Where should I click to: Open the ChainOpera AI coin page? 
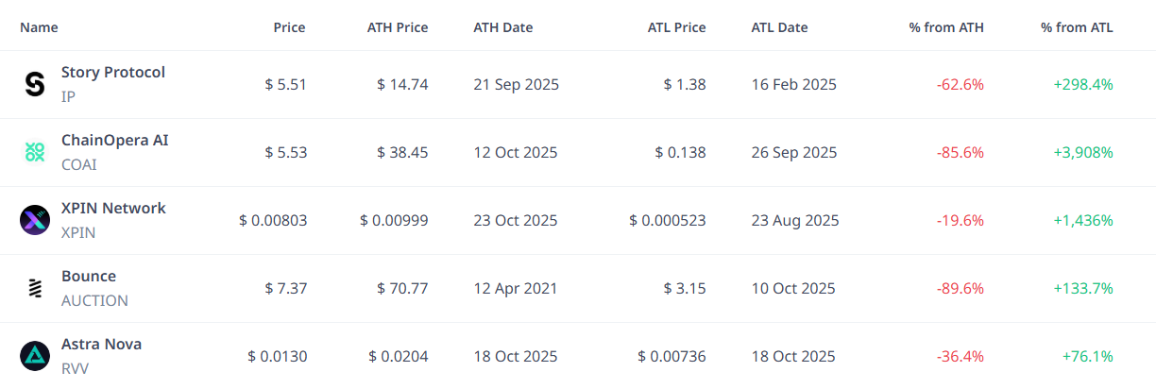click(114, 141)
